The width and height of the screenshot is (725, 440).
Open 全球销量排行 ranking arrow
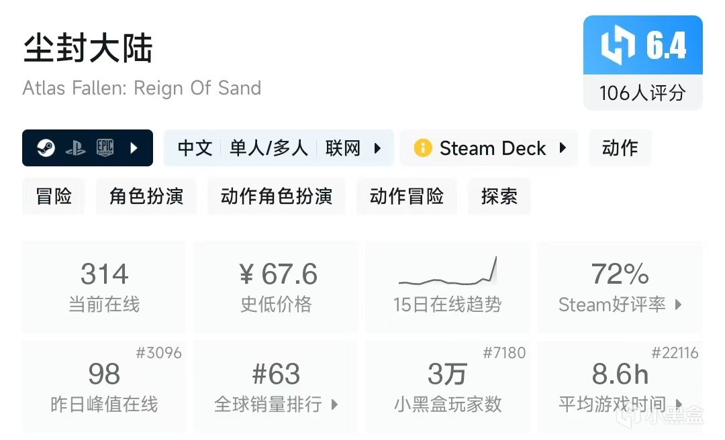(334, 404)
